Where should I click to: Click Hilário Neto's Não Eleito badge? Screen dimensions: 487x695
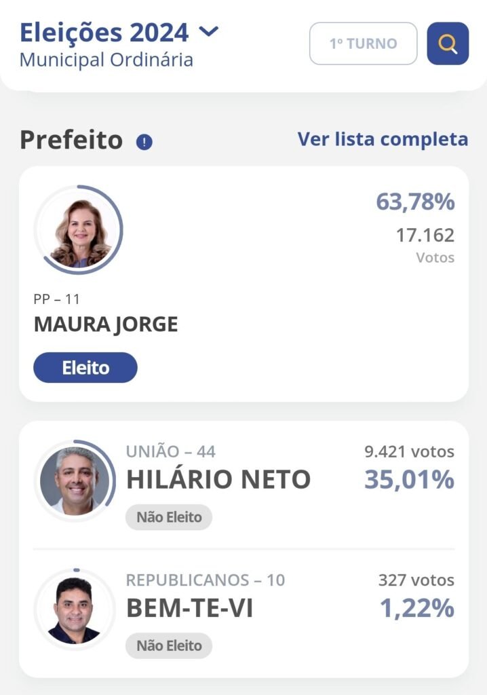point(169,517)
